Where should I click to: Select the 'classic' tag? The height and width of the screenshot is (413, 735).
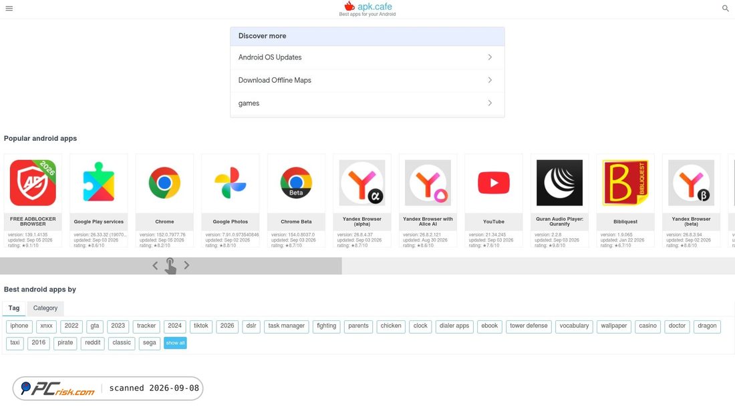coord(122,343)
